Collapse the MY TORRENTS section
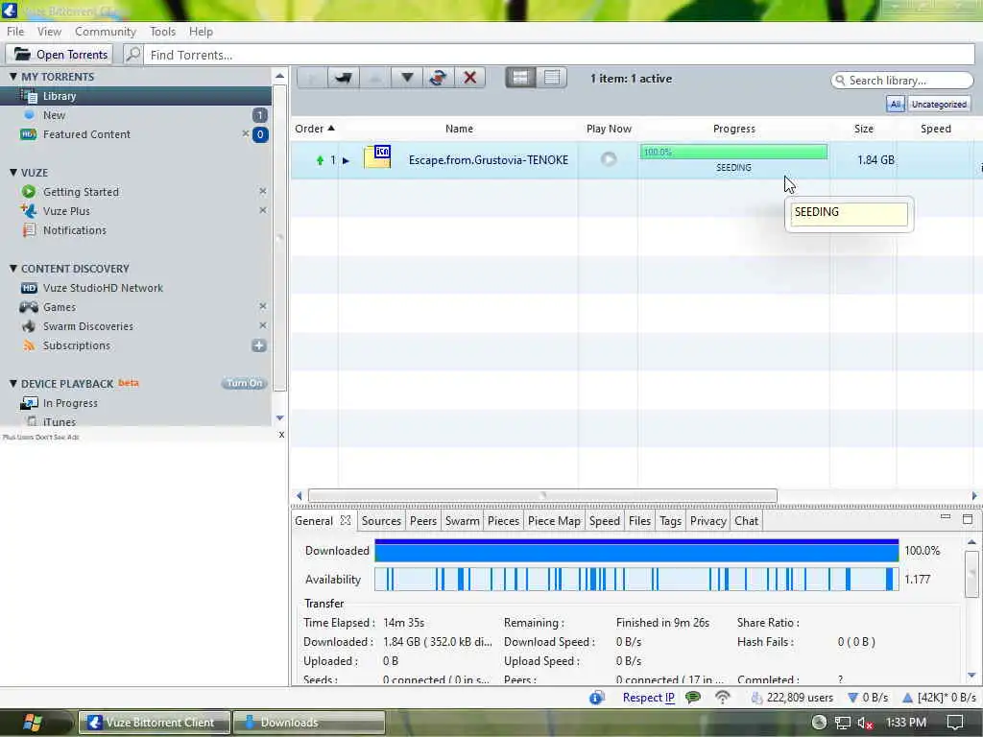 [12, 77]
